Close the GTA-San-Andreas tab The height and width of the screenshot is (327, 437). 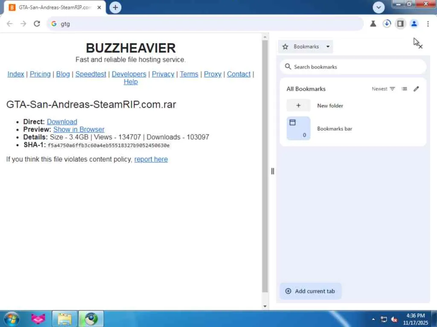[x=99, y=8]
